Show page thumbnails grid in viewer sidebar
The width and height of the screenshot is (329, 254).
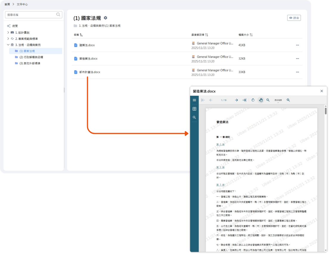click(194, 109)
